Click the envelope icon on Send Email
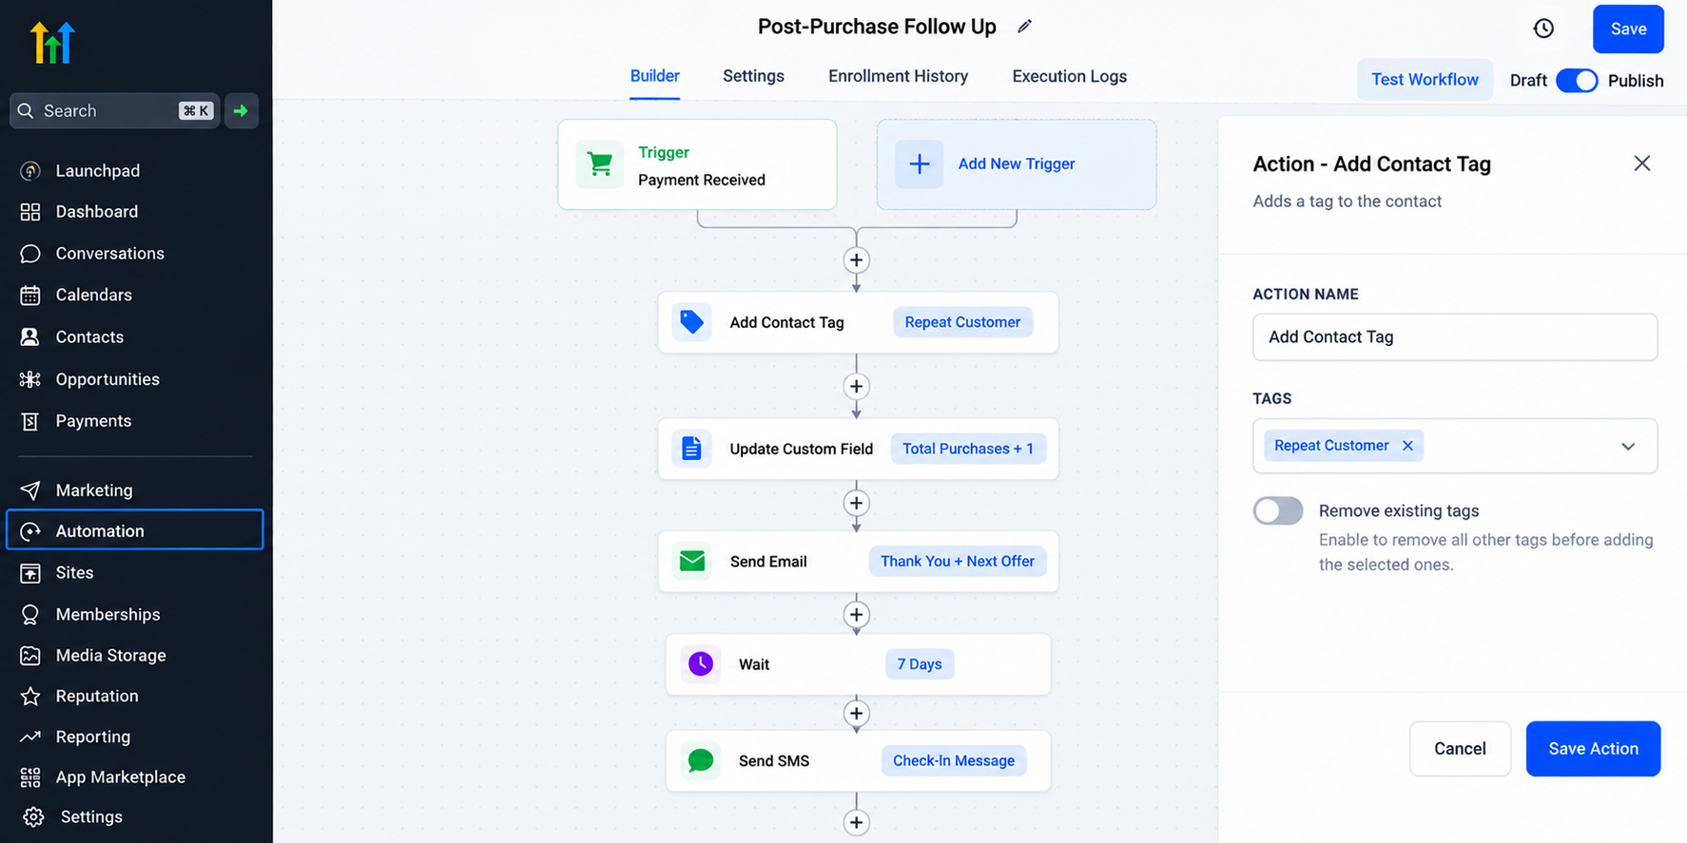This screenshot has height=843, width=1687. [692, 562]
